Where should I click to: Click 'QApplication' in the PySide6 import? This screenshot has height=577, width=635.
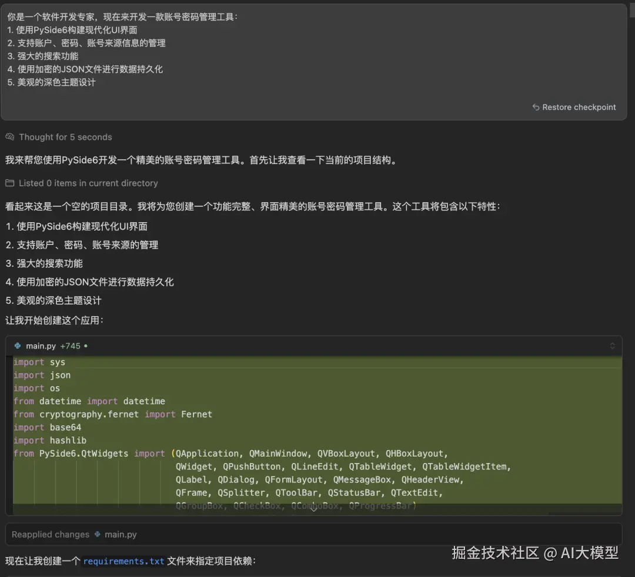(x=207, y=454)
